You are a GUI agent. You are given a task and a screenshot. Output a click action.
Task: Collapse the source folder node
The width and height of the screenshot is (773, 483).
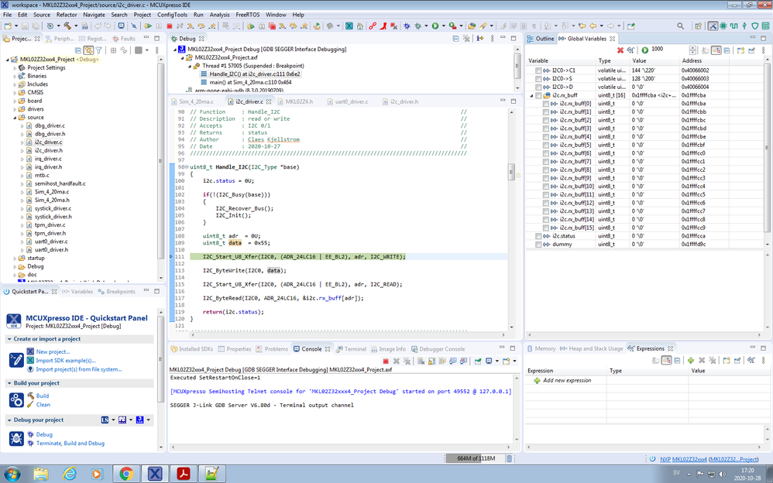[x=14, y=118]
